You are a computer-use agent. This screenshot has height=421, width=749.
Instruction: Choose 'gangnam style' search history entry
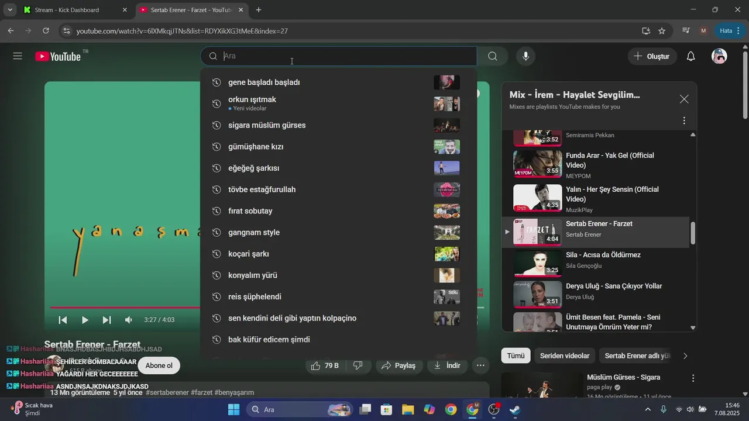(338, 232)
